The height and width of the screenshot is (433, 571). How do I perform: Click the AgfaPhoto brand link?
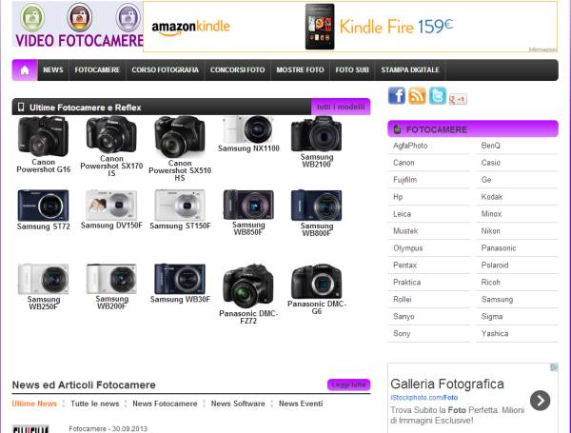tap(410, 146)
